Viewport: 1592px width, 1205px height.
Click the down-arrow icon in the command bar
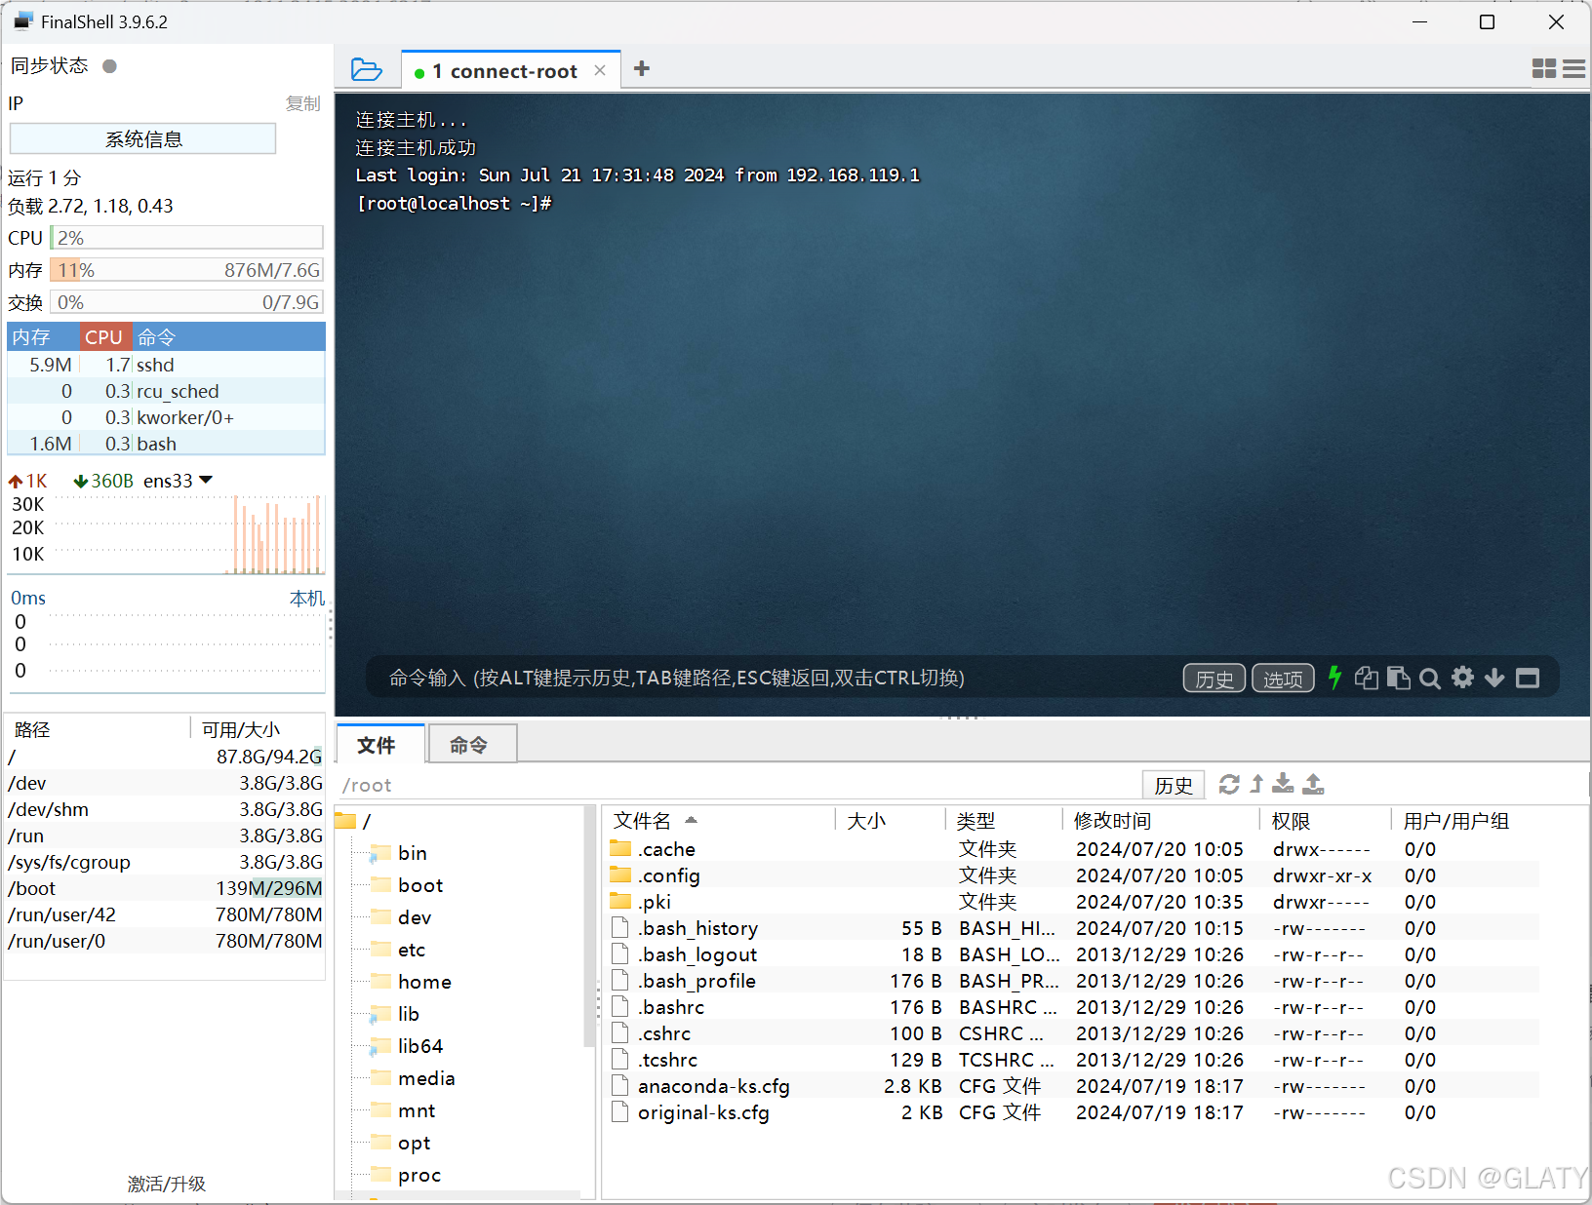point(1494,678)
